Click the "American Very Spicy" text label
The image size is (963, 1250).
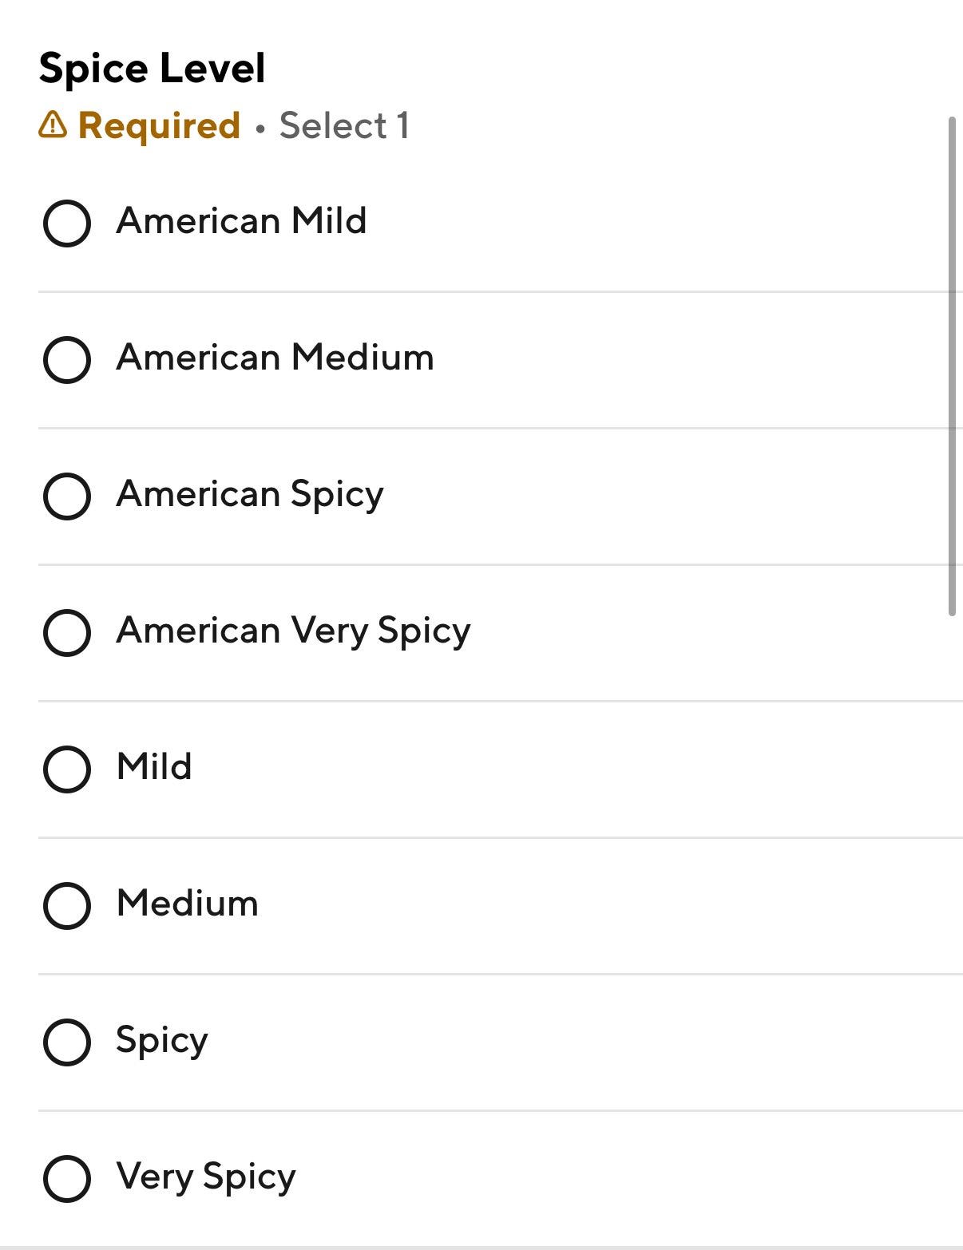[293, 631]
